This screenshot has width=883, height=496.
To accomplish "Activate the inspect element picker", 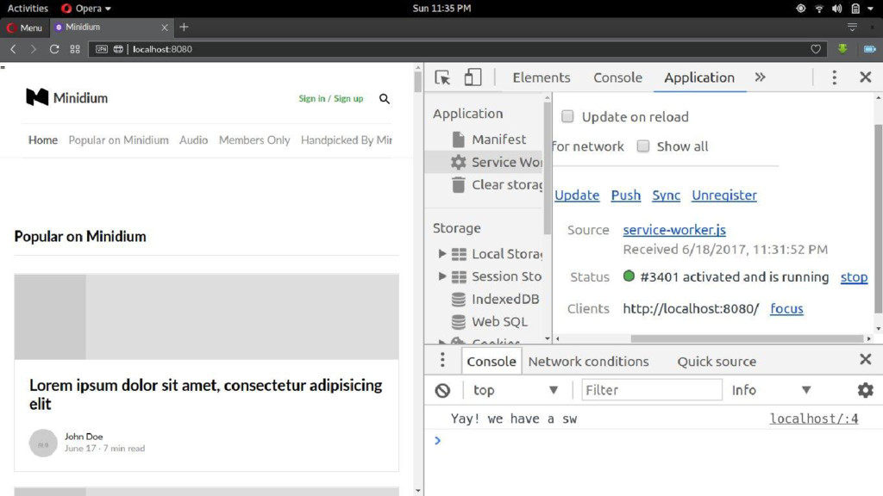I will (442, 77).
